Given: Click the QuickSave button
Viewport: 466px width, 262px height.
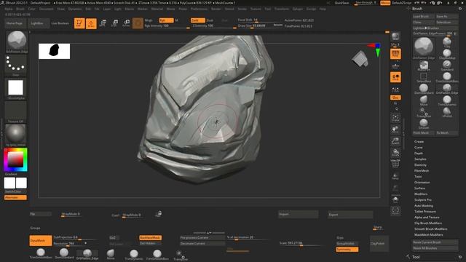Looking at the screenshot, I should (x=341, y=3).
